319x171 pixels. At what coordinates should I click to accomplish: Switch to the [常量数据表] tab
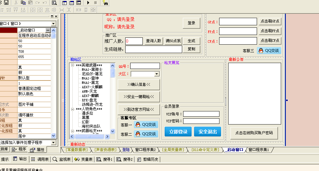pyautogui.click(x=76, y=150)
